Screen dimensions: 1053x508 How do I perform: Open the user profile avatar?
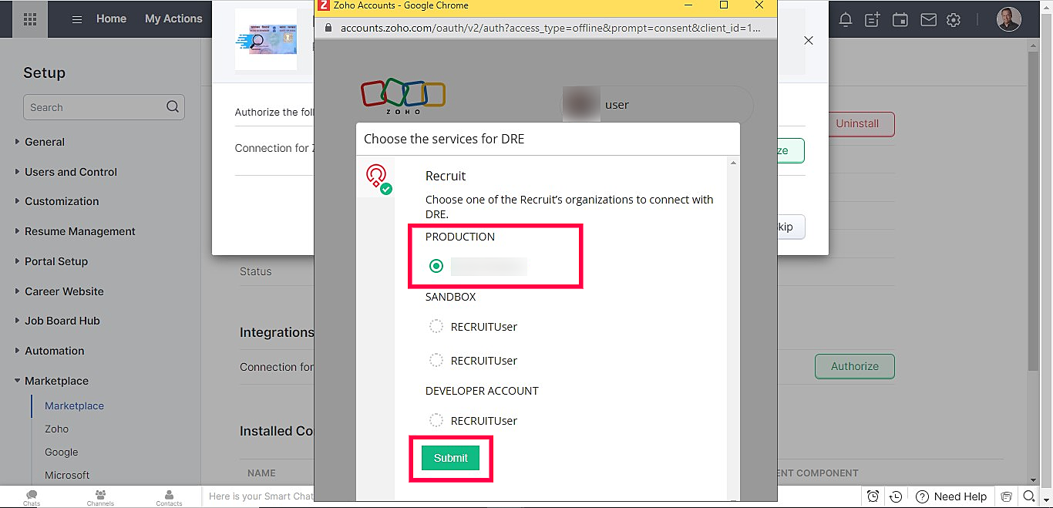[x=1008, y=19]
